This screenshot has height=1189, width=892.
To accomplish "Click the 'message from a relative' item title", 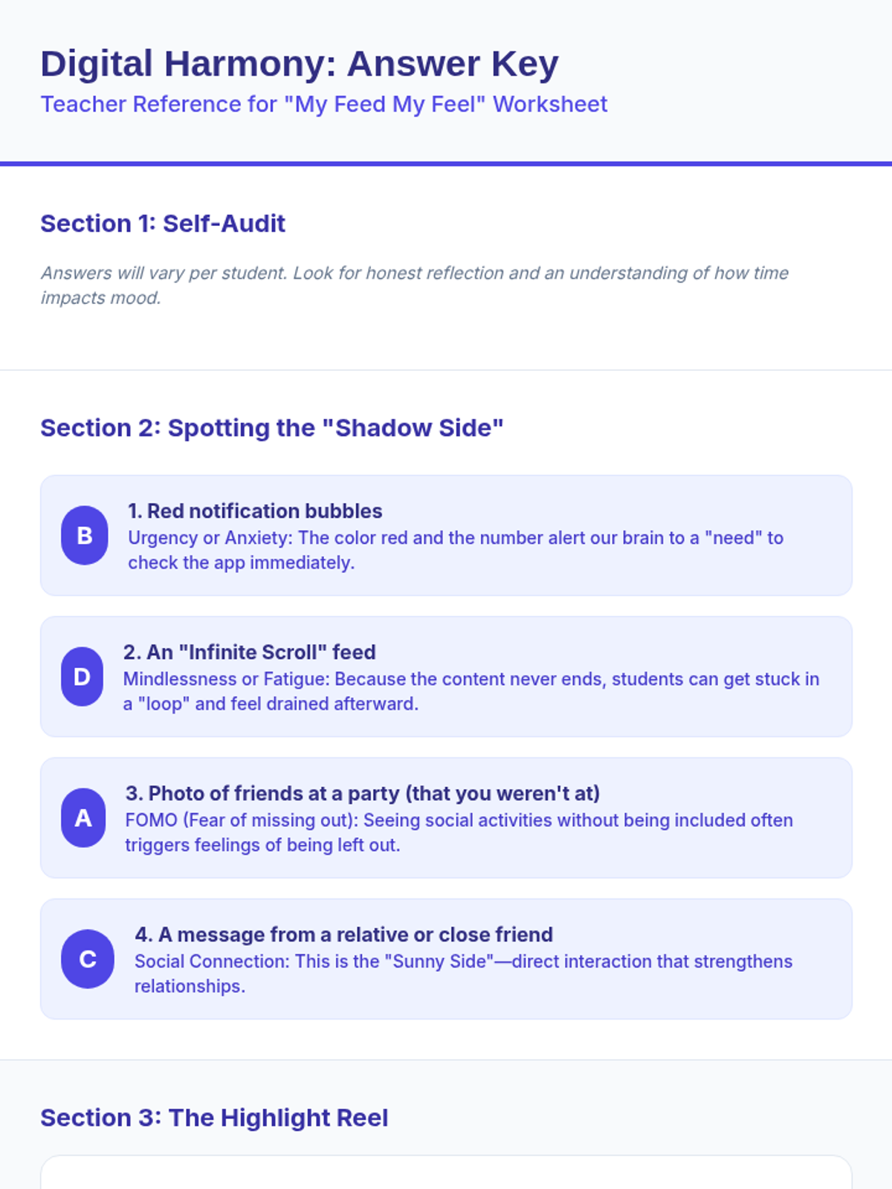I will 344,935.
